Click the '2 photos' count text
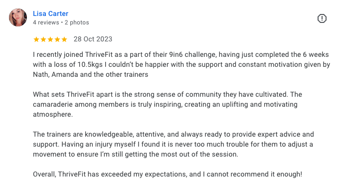Screen dimensions: 341x186 (77, 22)
